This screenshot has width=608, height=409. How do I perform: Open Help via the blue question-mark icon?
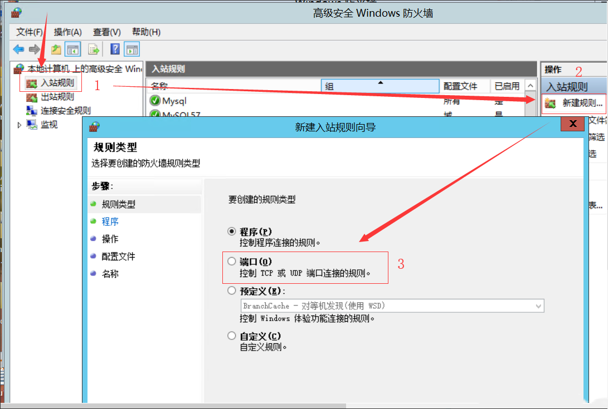click(115, 49)
